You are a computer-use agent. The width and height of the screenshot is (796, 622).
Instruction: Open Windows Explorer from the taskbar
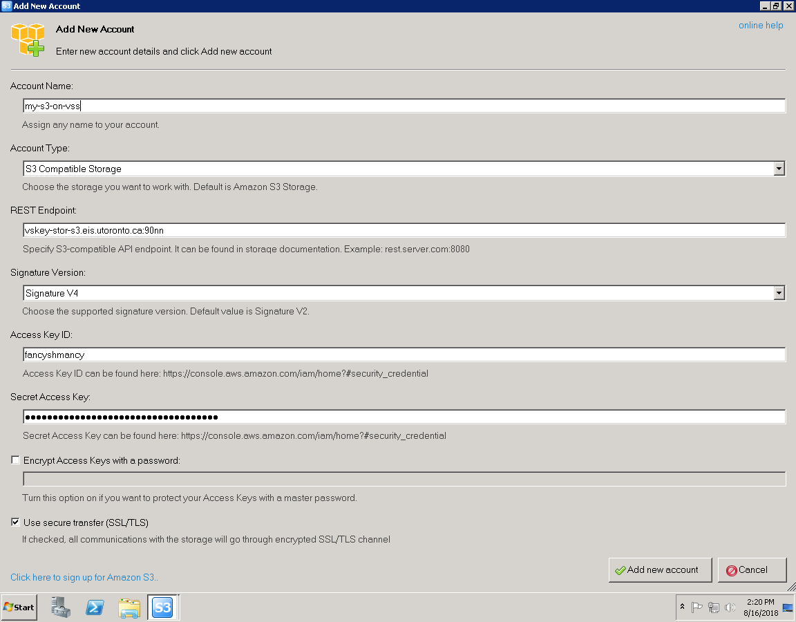(x=129, y=607)
